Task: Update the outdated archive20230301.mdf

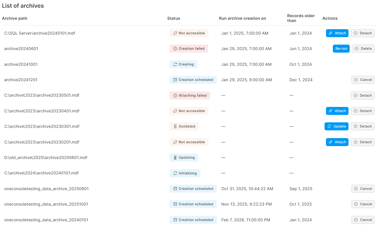Action: pos(336,126)
